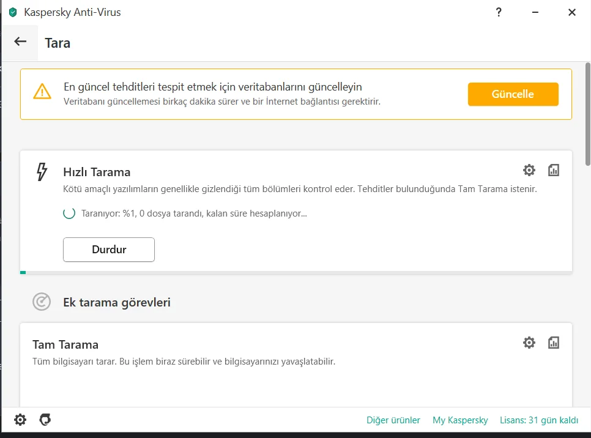Go back with the arrow icon
The width and height of the screenshot is (591, 438).
click(x=20, y=42)
